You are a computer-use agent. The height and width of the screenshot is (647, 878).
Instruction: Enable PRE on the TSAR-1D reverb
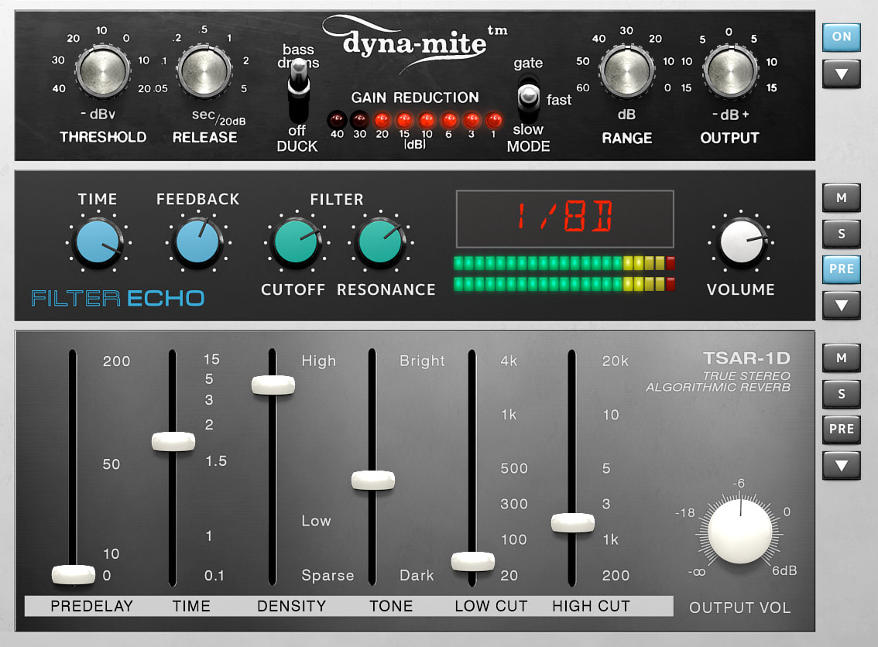click(842, 430)
